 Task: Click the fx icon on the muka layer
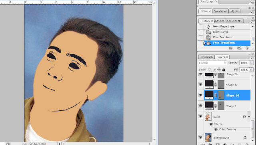click(244, 116)
